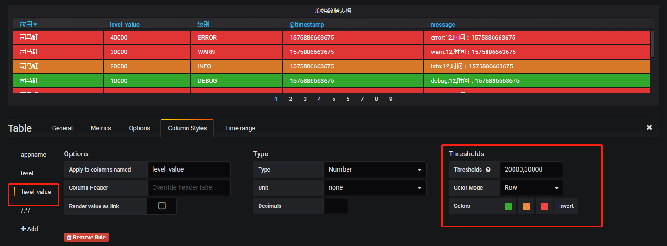This screenshot has width=667, height=246.
Task: Click the Invert colors button
Action: [566, 206]
